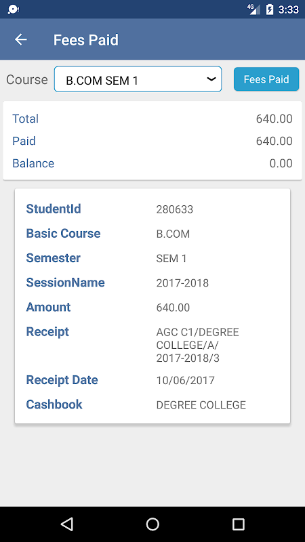This screenshot has height=542, width=305.
Task: Click the dropdown chevron arrow
Action: (x=211, y=79)
